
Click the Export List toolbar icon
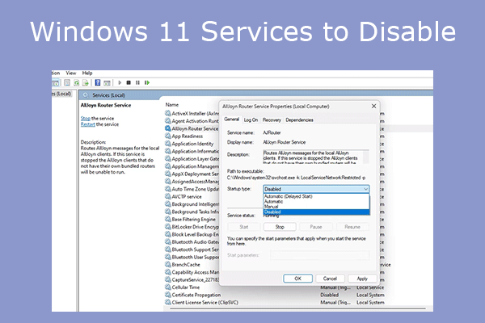click(x=86, y=83)
